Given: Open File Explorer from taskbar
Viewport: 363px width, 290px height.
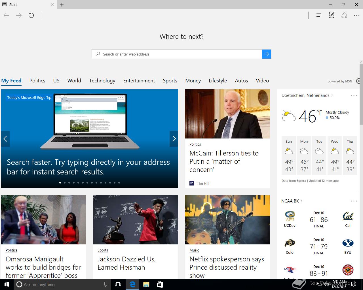Looking at the screenshot, I should (x=146, y=284).
